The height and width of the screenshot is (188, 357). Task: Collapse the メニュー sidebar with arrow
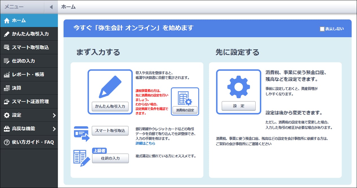click(x=51, y=7)
